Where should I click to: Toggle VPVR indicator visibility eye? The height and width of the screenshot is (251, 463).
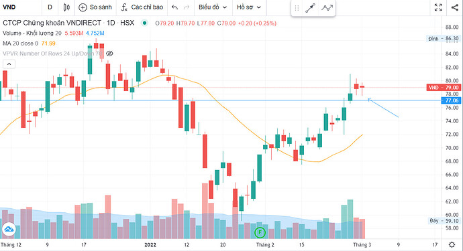[109, 54]
